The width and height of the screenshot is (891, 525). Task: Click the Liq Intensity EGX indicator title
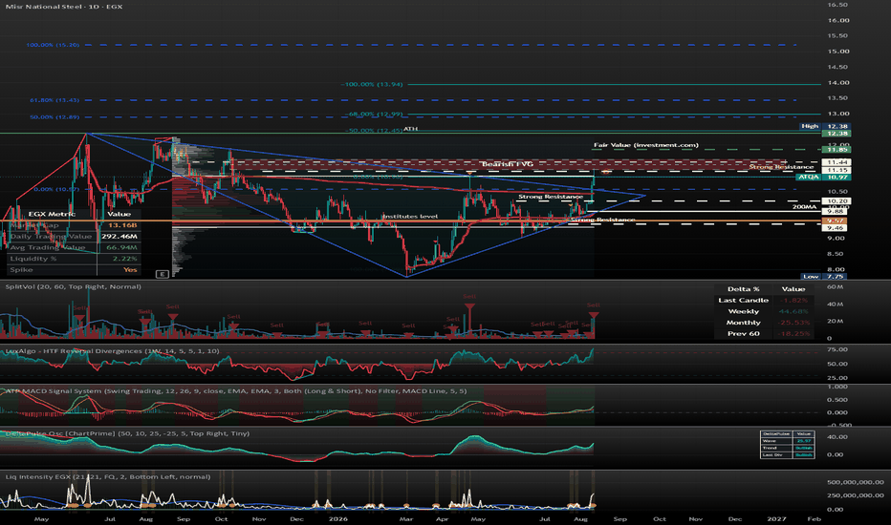(x=108, y=476)
